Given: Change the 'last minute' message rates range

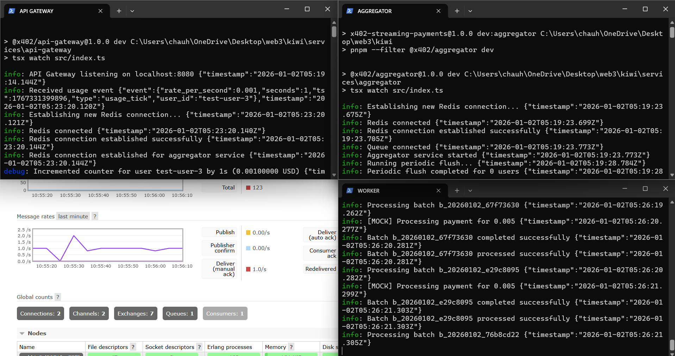Looking at the screenshot, I should click(x=73, y=216).
